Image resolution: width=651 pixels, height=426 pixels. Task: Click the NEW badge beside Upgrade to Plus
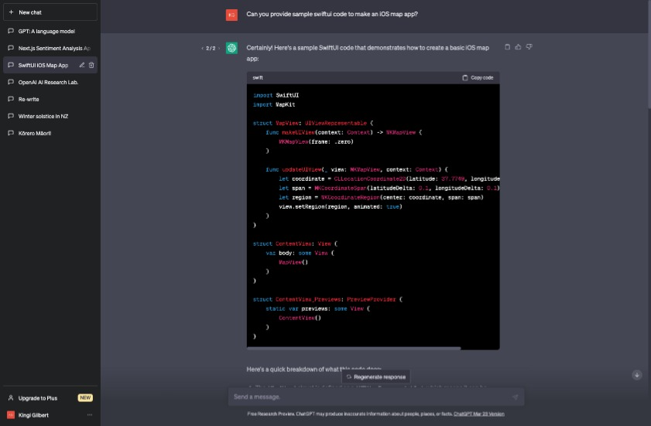[x=85, y=398]
